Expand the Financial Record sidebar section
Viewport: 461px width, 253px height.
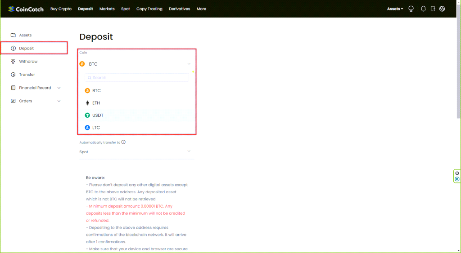click(x=59, y=88)
